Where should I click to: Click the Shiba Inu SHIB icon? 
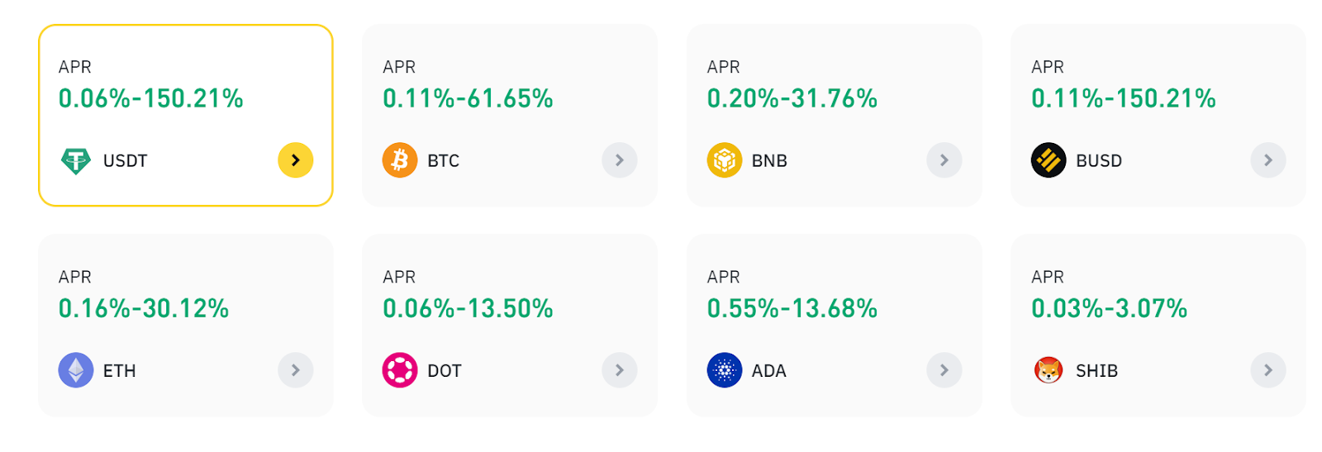1049,370
